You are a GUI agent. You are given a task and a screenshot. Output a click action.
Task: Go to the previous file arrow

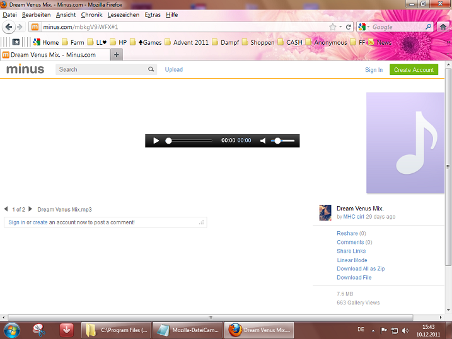6,209
